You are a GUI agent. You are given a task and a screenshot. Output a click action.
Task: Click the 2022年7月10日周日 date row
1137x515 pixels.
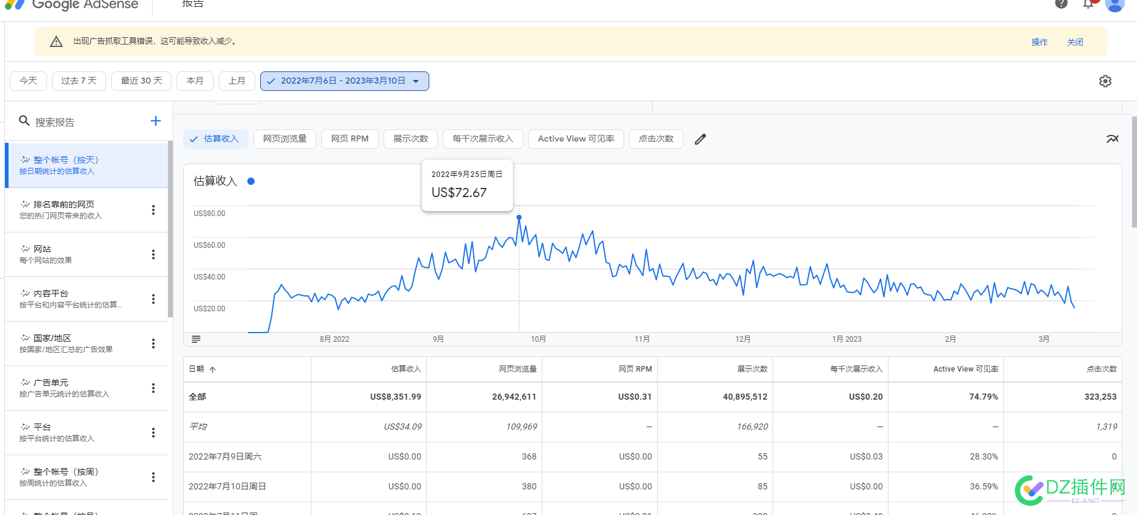652,486
